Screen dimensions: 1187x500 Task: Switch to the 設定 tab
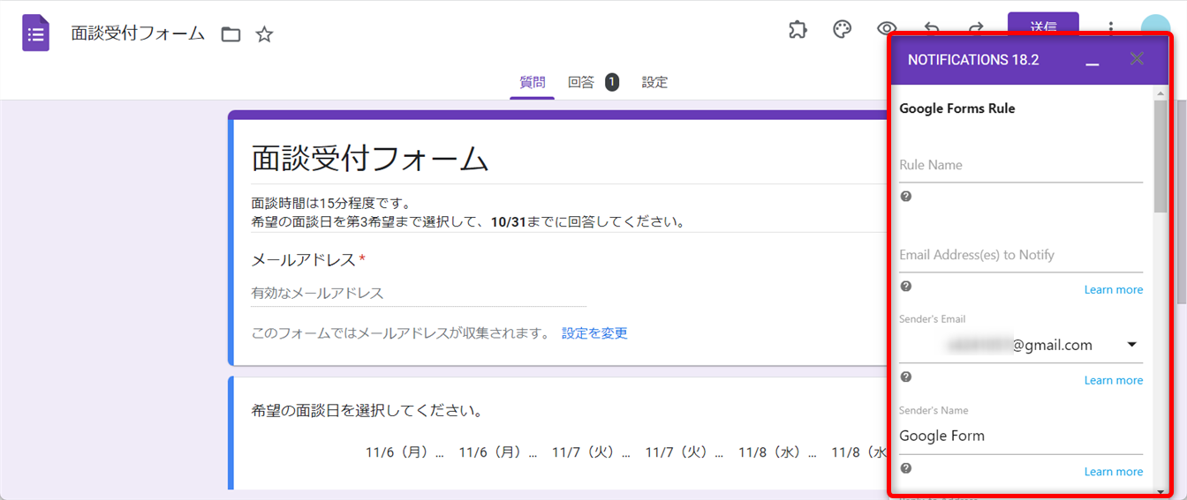pyautogui.click(x=654, y=82)
